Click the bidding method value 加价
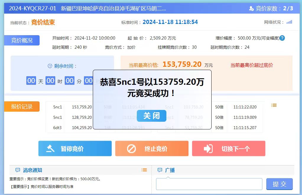This screenshot has height=195, width=302. (x=131, y=47)
